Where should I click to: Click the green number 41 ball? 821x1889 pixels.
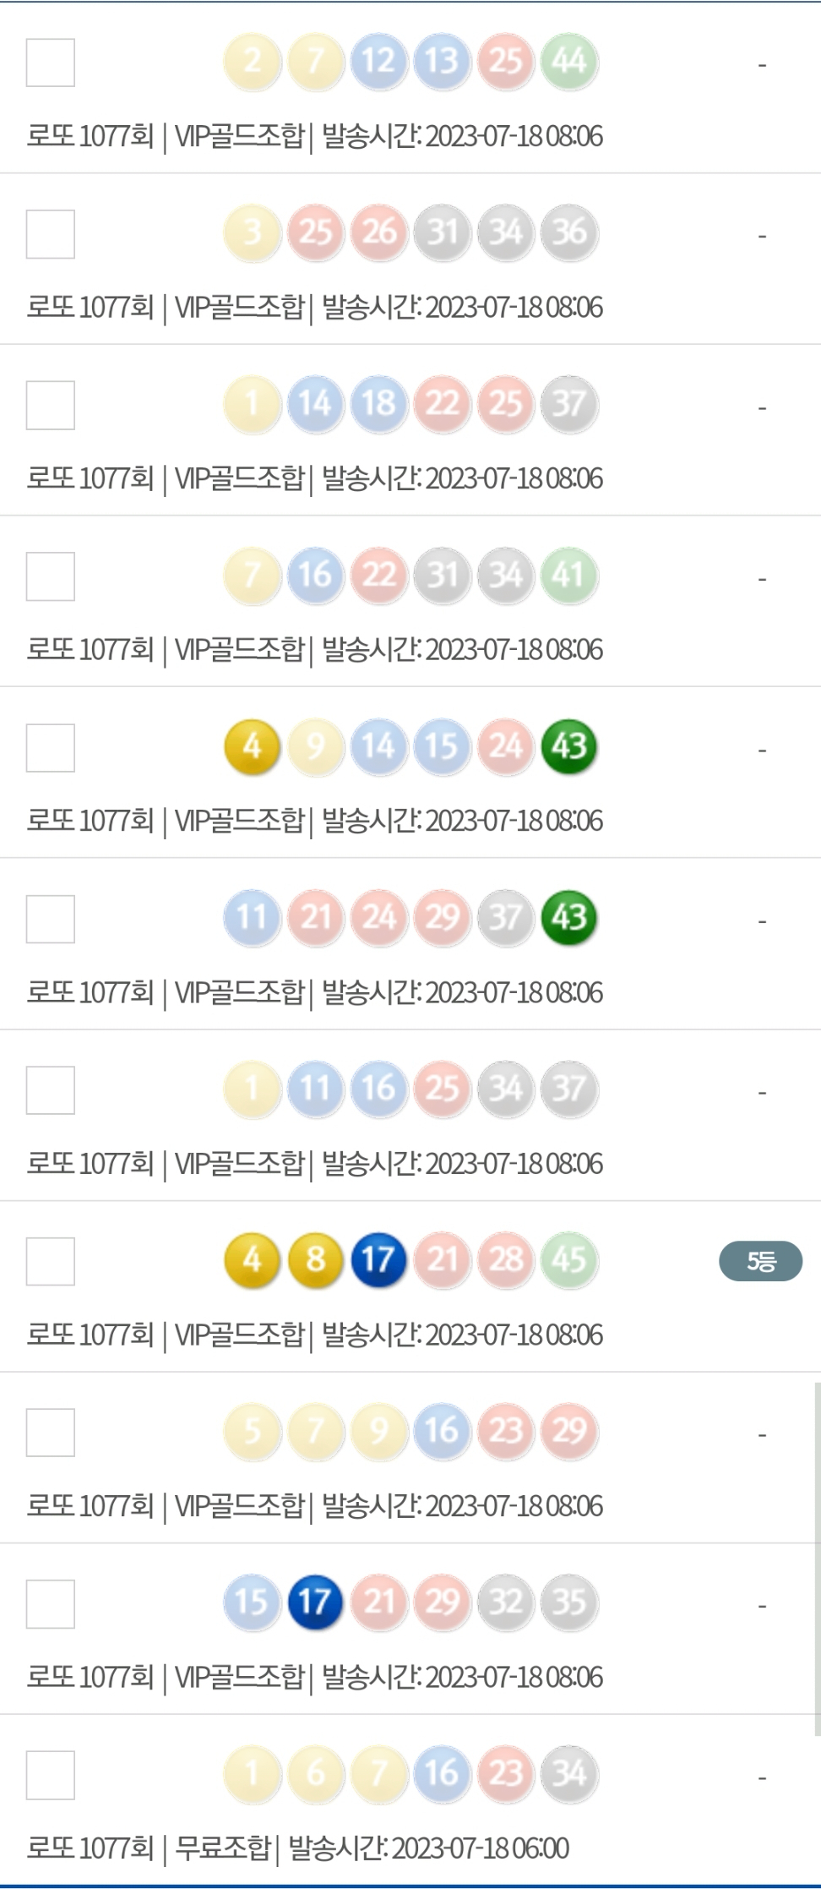tap(569, 576)
